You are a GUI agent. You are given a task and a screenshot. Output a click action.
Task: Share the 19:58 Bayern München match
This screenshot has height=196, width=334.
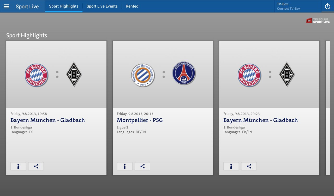[x=36, y=166]
